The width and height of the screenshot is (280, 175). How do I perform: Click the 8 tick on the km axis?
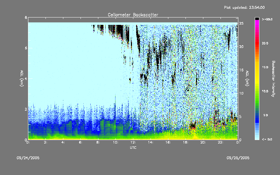coord(26,17)
